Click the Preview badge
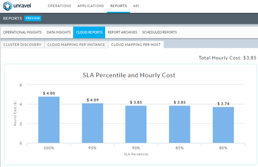Image resolution: width=258 pixels, height=167 pixels. point(33,18)
